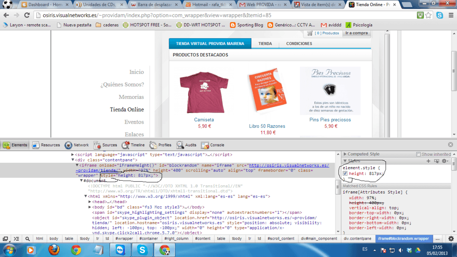Toggle the Show inherited checkbox
The image size is (457, 257).
pos(418,154)
